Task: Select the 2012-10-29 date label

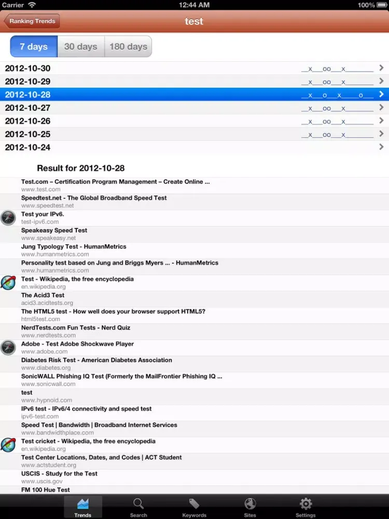Action: point(28,81)
